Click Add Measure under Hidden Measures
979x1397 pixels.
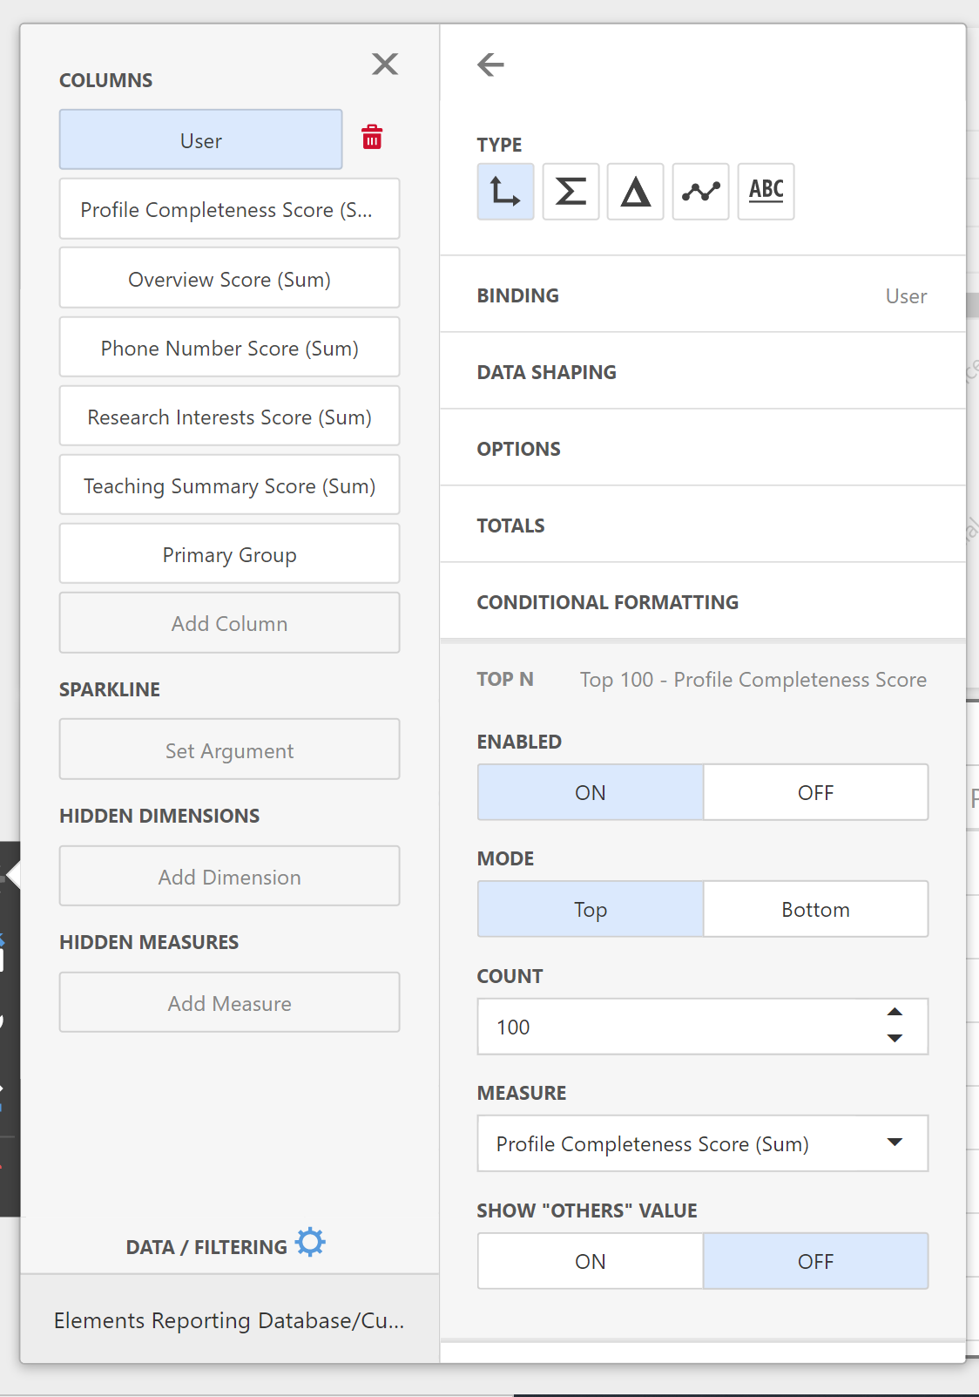coord(229,1004)
